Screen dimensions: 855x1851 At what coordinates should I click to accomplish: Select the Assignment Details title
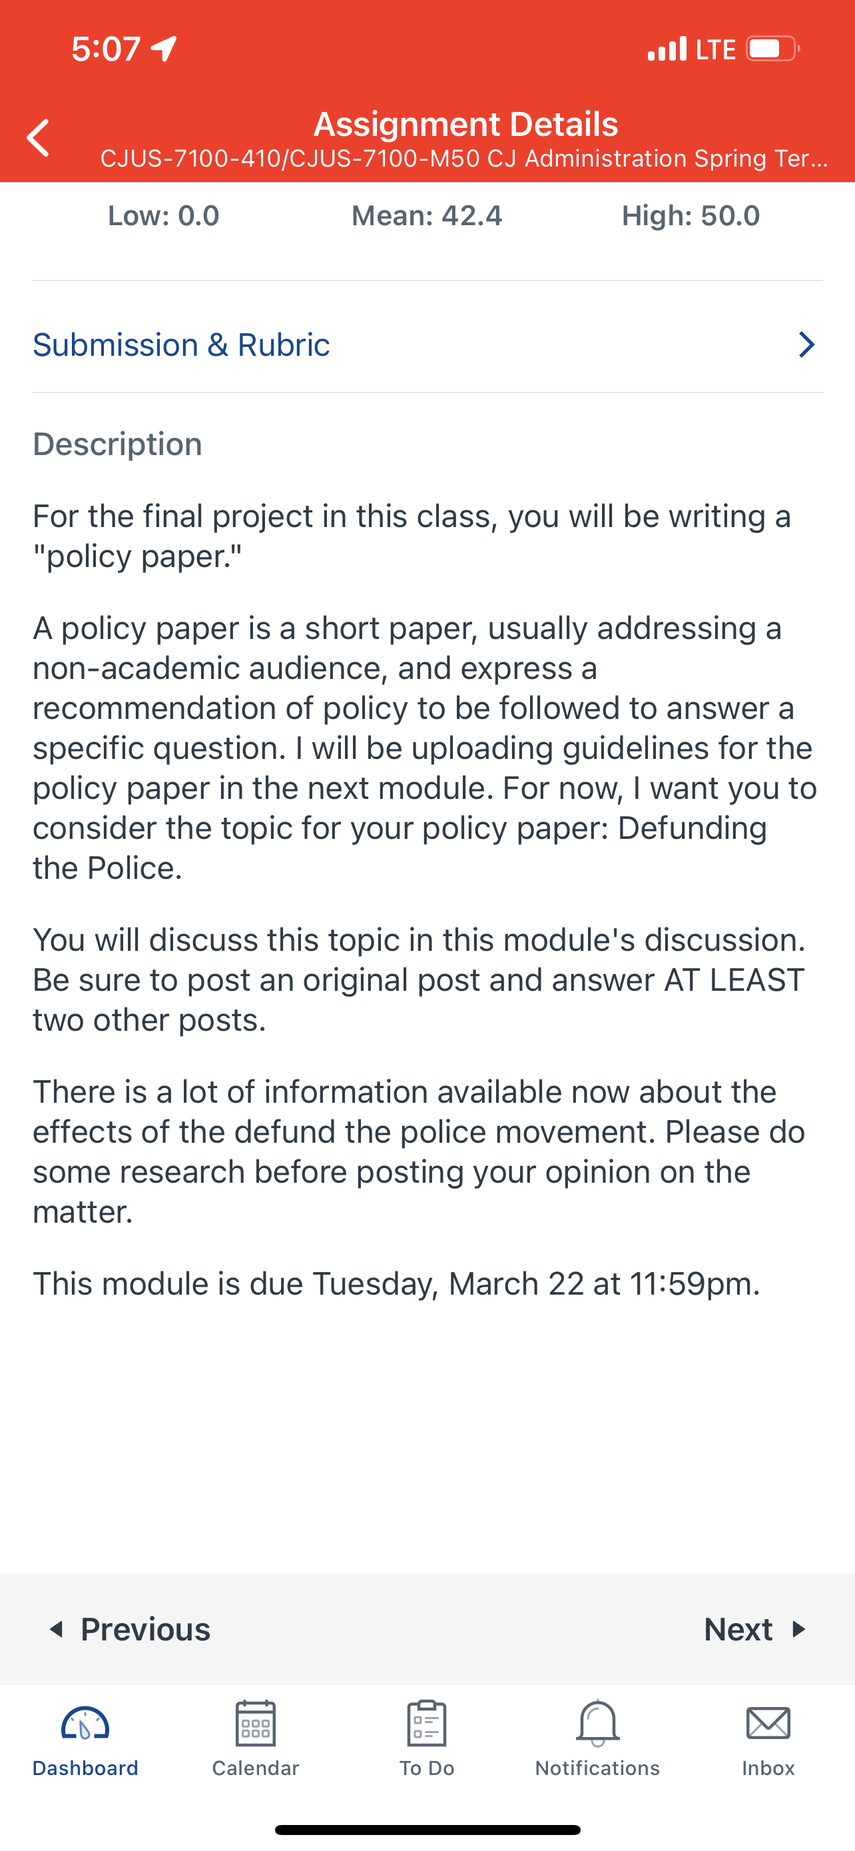click(x=465, y=125)
